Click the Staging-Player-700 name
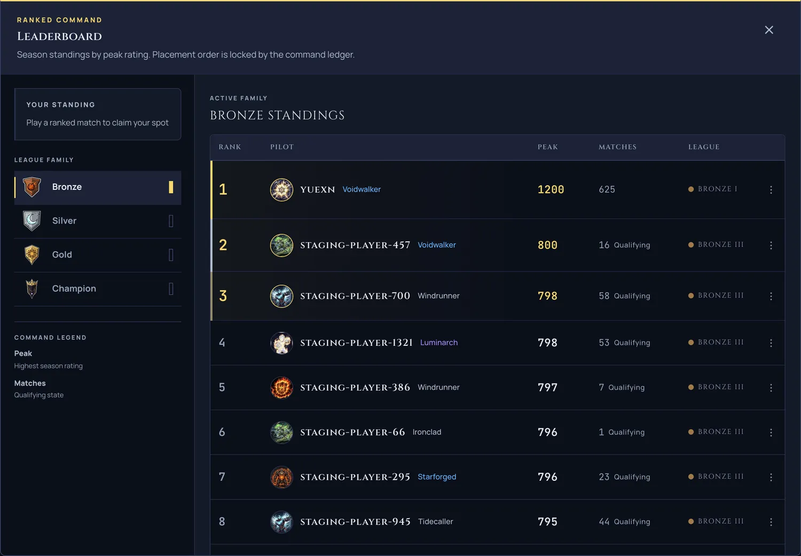 tap(355, 296)
